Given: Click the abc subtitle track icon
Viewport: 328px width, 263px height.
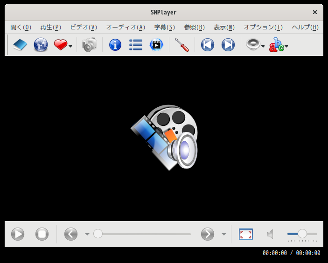Looking at the screenshot, I should tap(276, 45).
